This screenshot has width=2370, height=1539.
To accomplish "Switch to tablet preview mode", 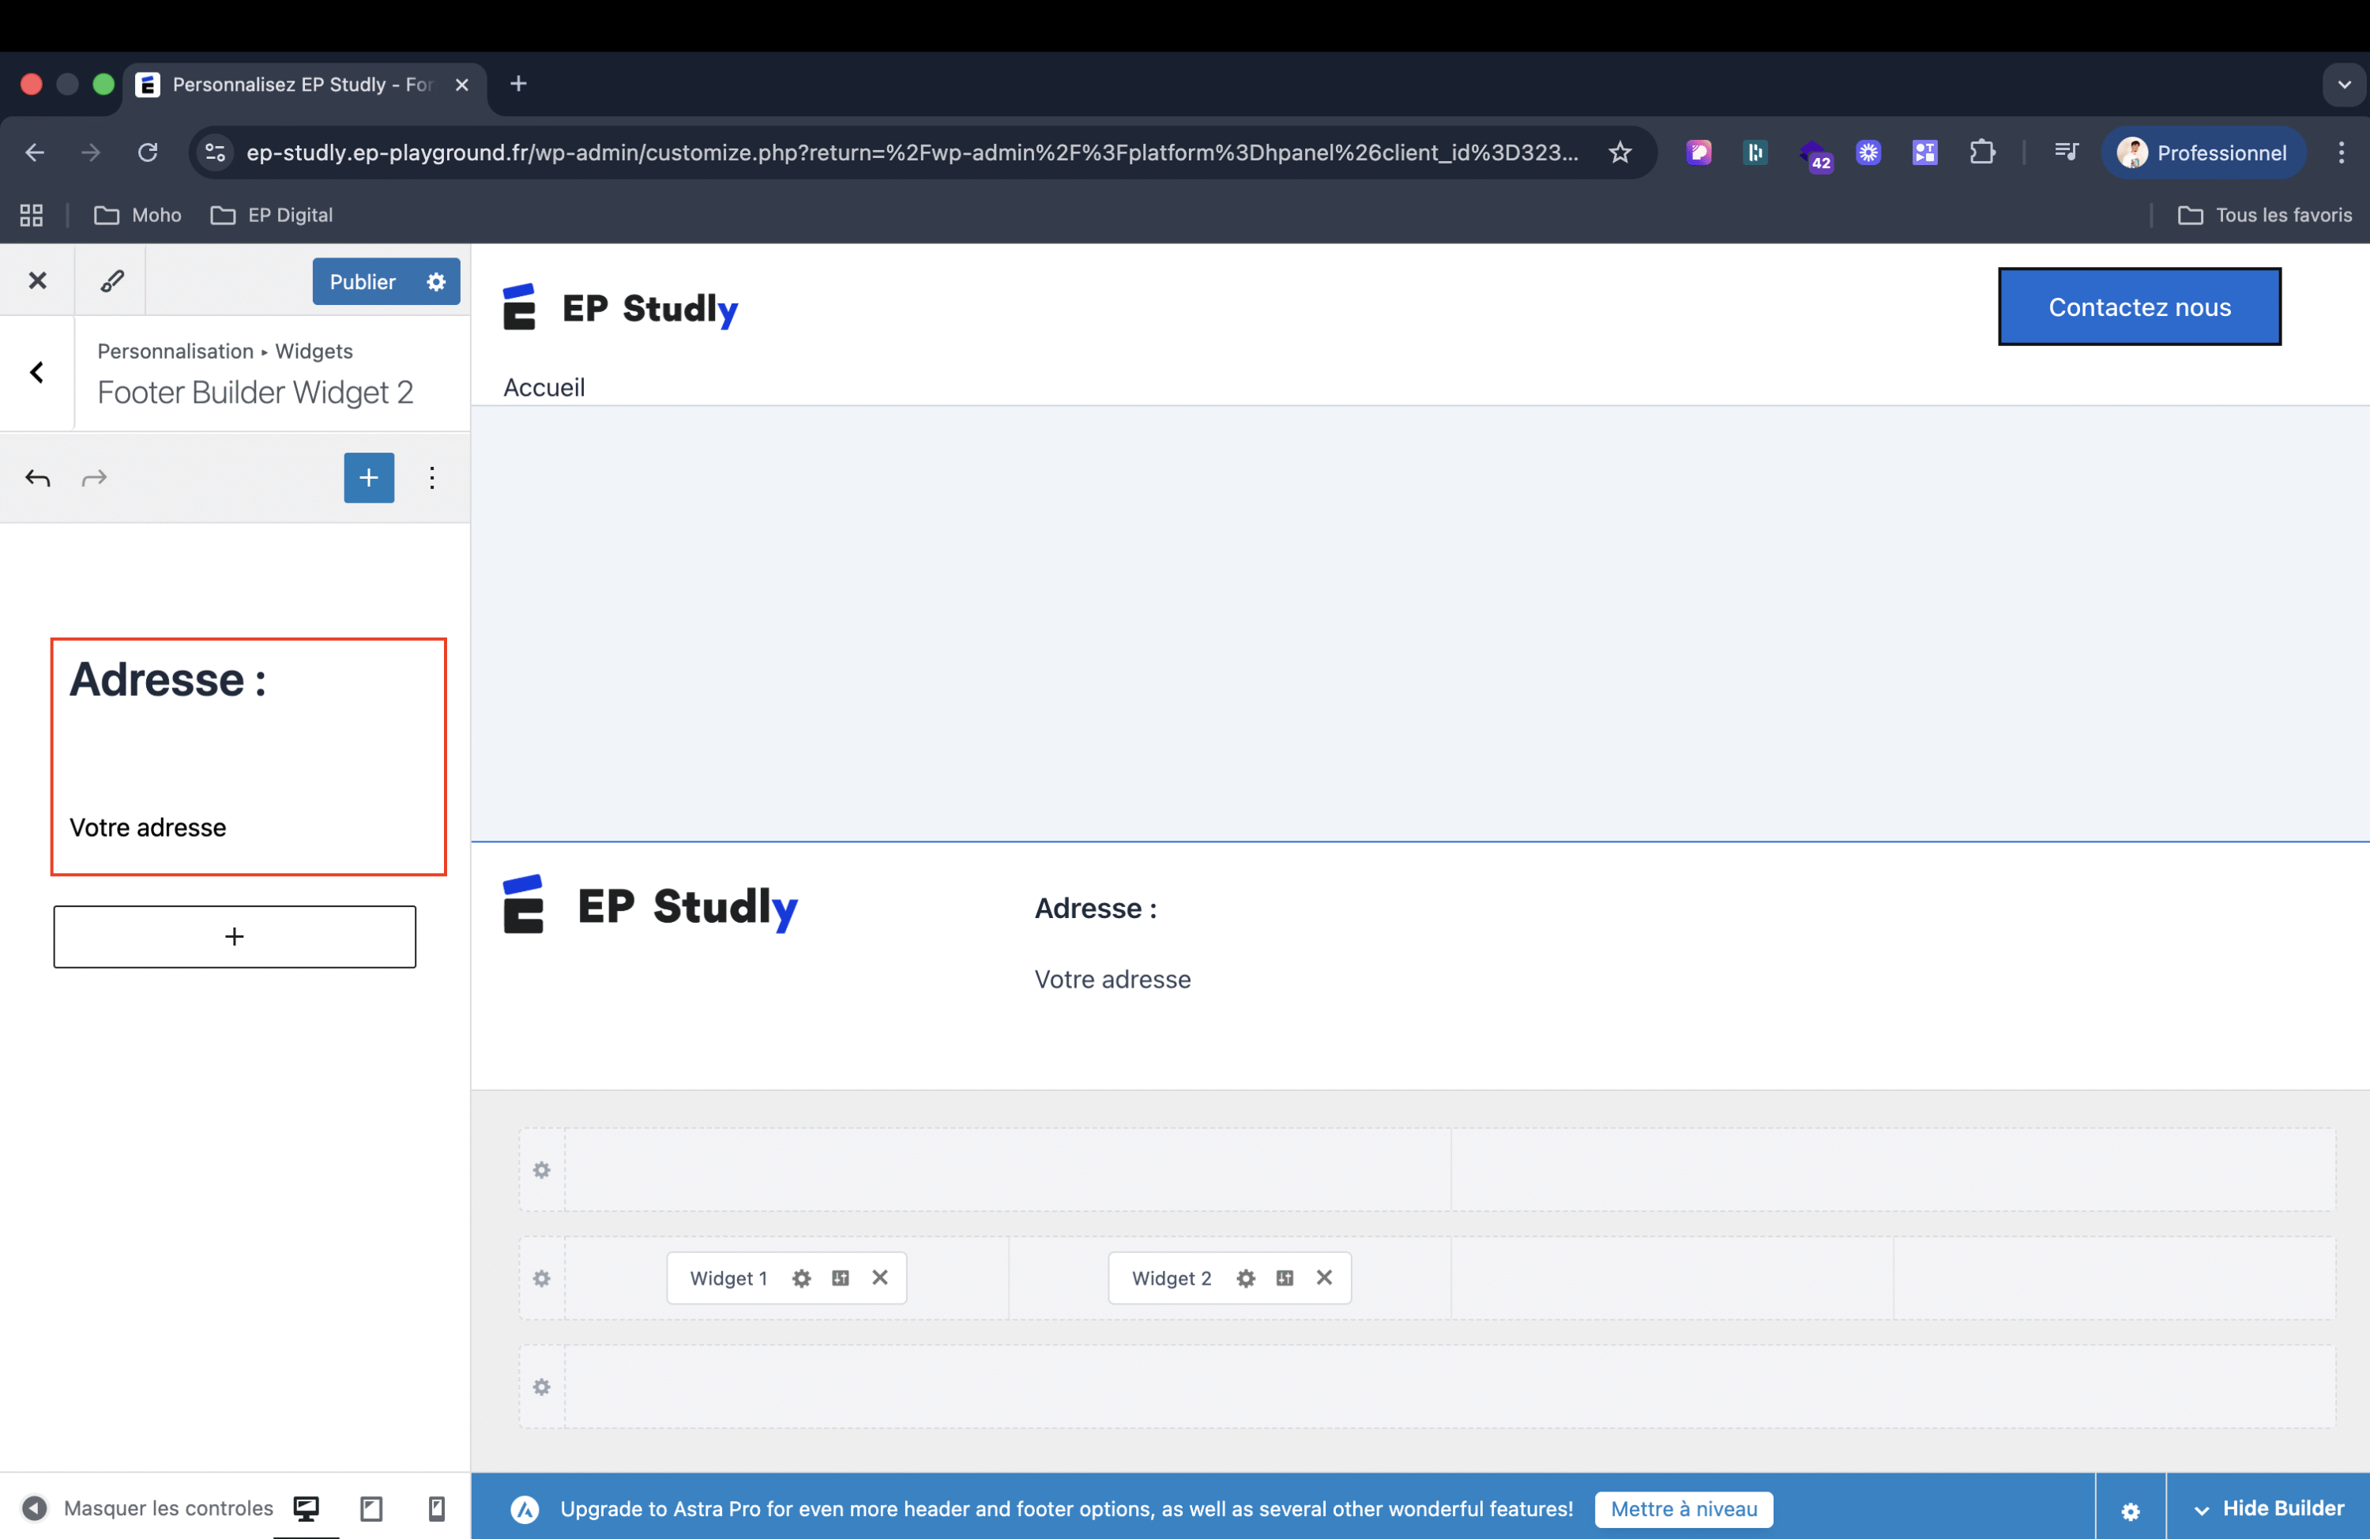I will (371, 1508).
